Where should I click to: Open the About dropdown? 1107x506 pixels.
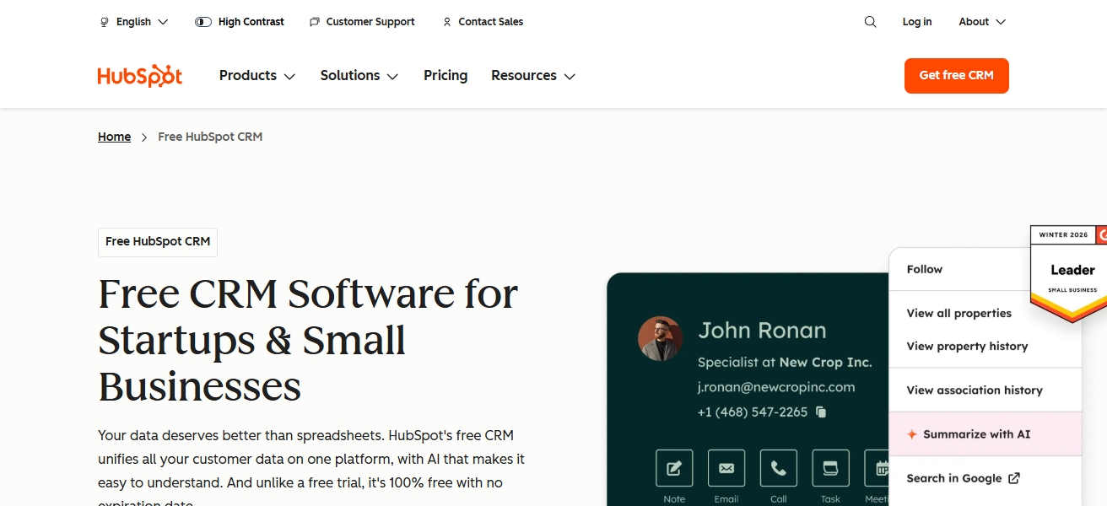(x=981, y=21)
